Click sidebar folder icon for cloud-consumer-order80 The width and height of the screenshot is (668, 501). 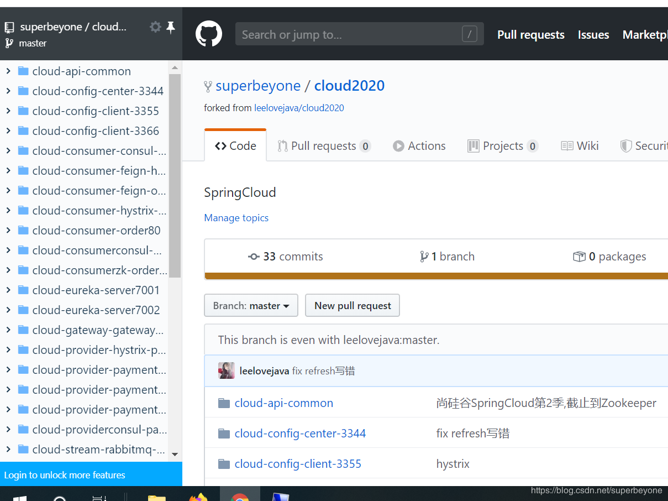click(23, 230)
